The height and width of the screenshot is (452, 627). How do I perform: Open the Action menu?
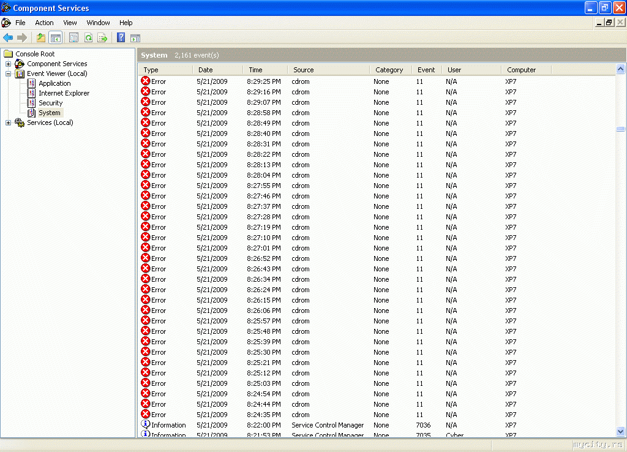pyautogui.click(x=44, y=23)
